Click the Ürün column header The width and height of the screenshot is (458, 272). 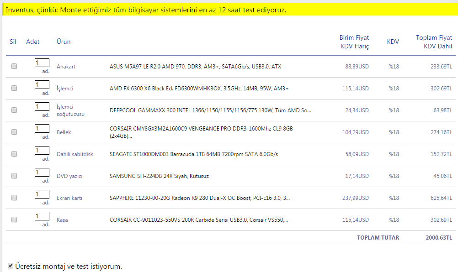click(x=64, y=42)
